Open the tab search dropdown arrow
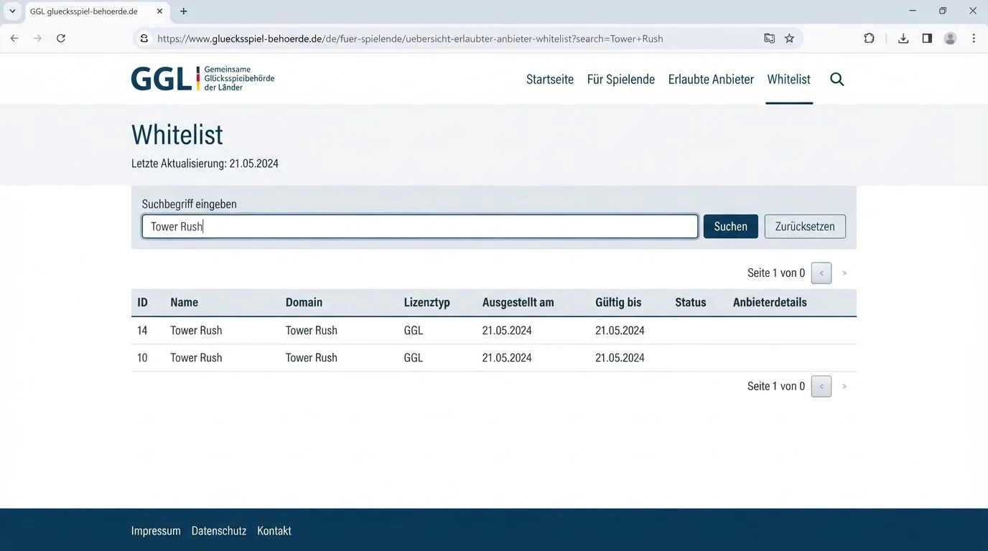Screen dimensions: 988x551 [12, 11]
